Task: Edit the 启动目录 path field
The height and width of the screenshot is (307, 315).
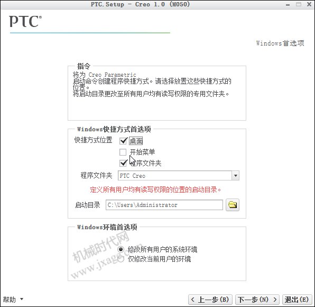Action: pos(164,205)
